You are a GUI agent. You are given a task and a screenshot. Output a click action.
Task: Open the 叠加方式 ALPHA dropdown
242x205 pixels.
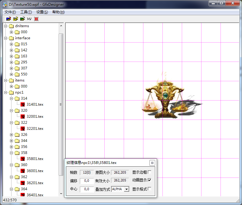tap(126, 189)
